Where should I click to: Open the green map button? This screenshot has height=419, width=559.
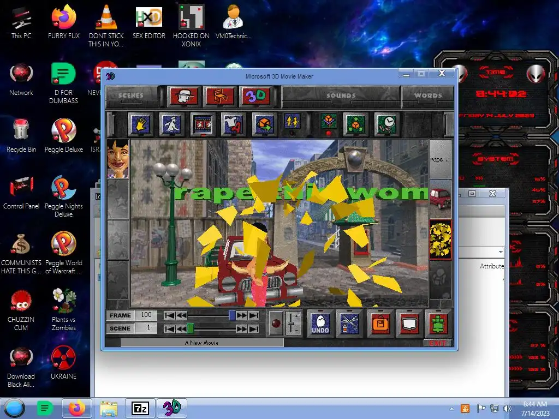(x=438, y=323)
